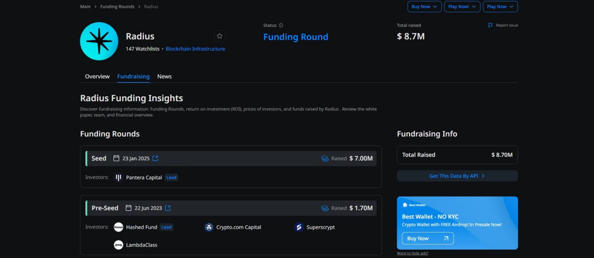Open Hashed Fund investor name
This screenshot has height=258, width=594.
click(142, 227)
